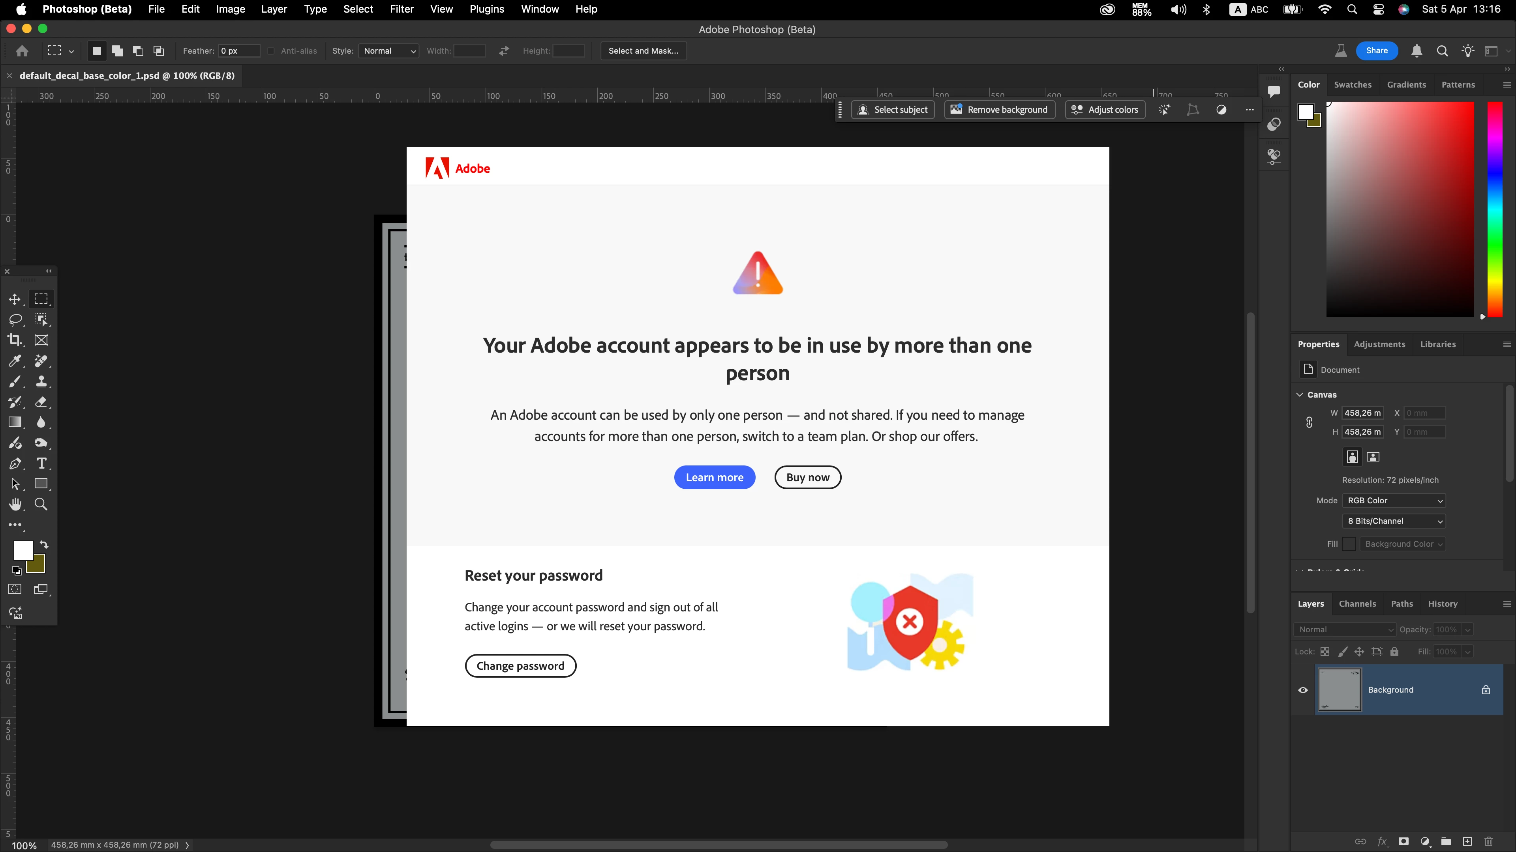The height and width of the screenshot is (852, 1516).
Task: Select the Eraser tool
Action: (41, 402)
